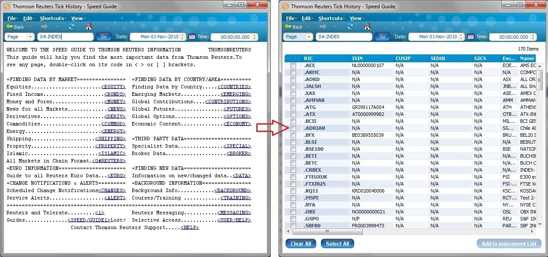Click the Back arrow icon in left window
The height and width of the screenshot is (257, 548).
pos(9,27)
